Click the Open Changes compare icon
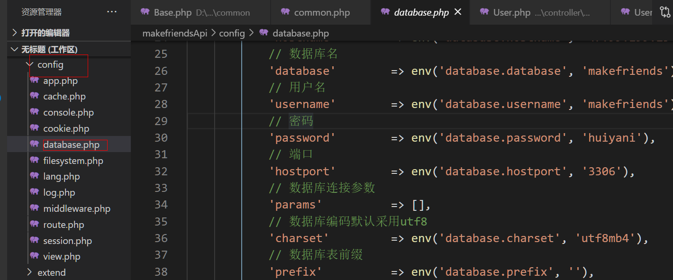 (x=665, y=12)
